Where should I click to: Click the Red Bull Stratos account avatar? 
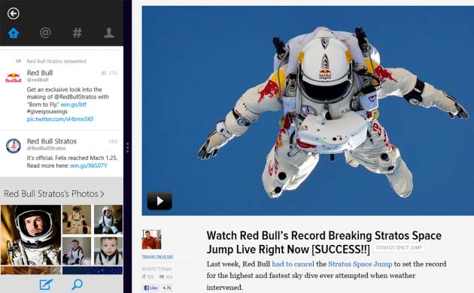point(14,146)
